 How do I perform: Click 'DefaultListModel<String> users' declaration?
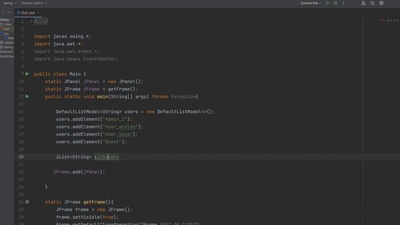tap(97, 112)
